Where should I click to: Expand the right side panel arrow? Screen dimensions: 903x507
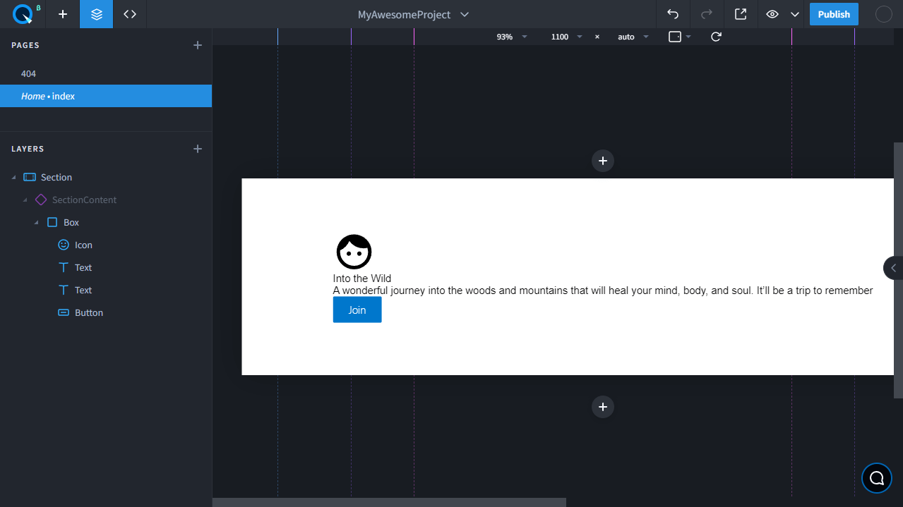tap(893, 268)
